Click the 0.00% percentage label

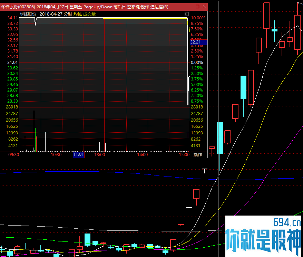197,63
